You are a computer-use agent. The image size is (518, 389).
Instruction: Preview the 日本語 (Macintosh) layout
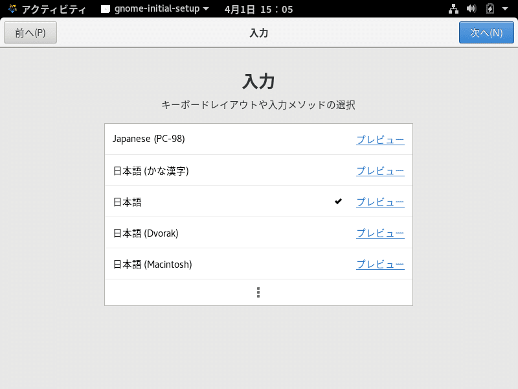pos(380,264)
